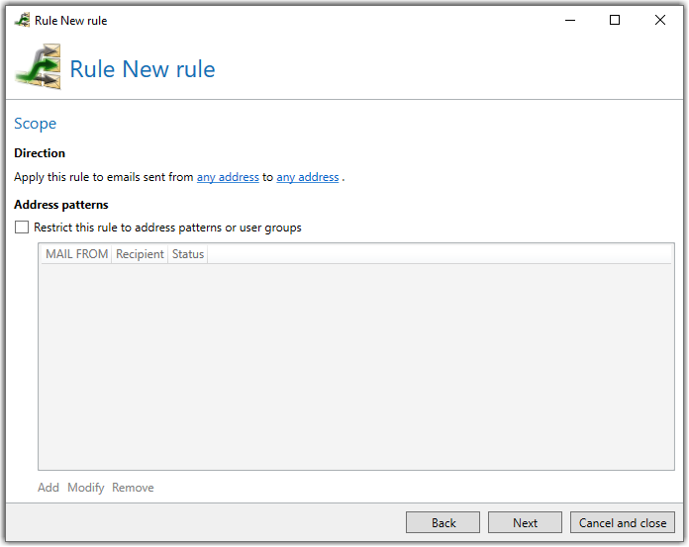
Task: Minimize the Rule New rule window
Action: tap(570, 20)
